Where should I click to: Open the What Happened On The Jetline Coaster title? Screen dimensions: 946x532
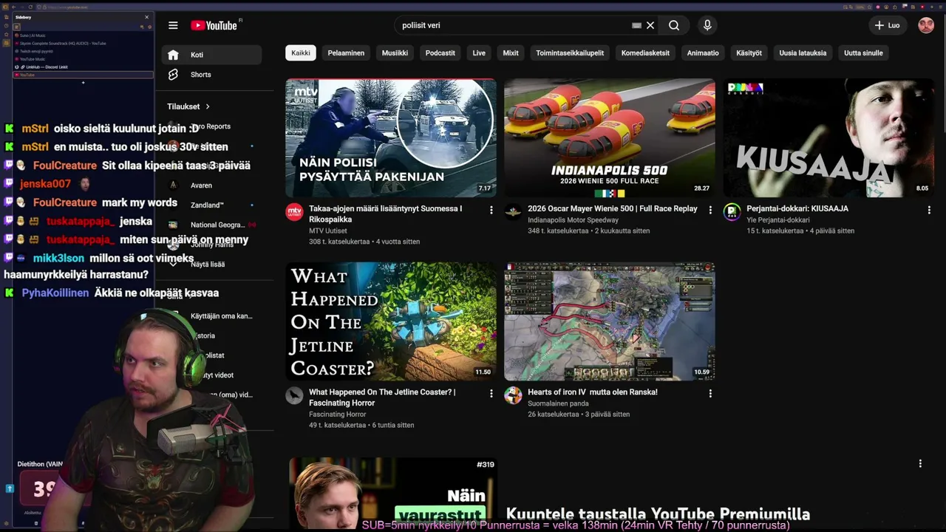(382, 398)
